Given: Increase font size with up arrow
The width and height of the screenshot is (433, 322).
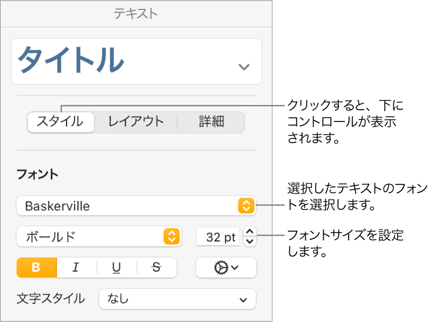Looking at the screenshot, I should pyautogui.click(x=250, y=231).
